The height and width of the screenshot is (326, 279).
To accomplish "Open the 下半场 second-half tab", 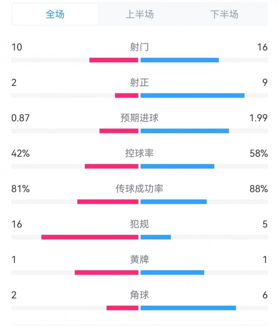I will (224, 15).
